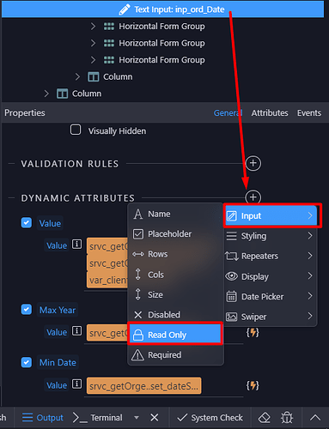The image size is (329, 429).
Task: Collapse bottom panel with up-chevron icon
Action: click(x=315, y=418)
